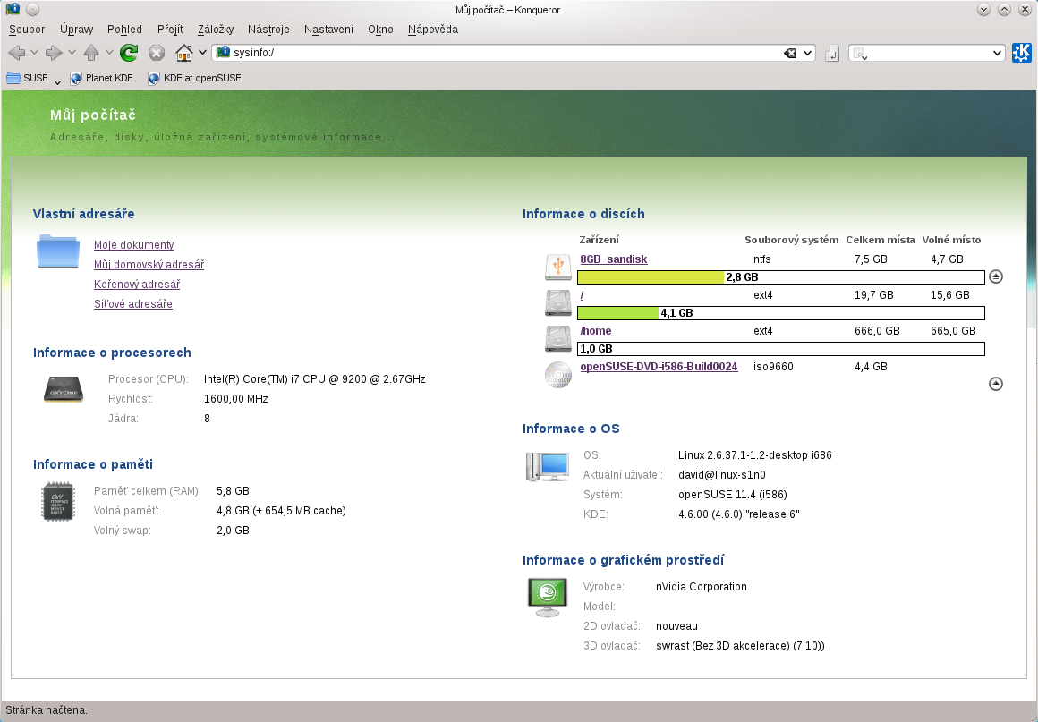Click the Back navigation arrow
The width and height of the screenshot is (1038, 722).
coord(16,52)
